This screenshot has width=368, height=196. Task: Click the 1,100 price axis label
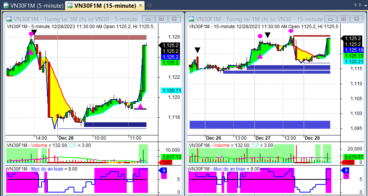(356, 113)
